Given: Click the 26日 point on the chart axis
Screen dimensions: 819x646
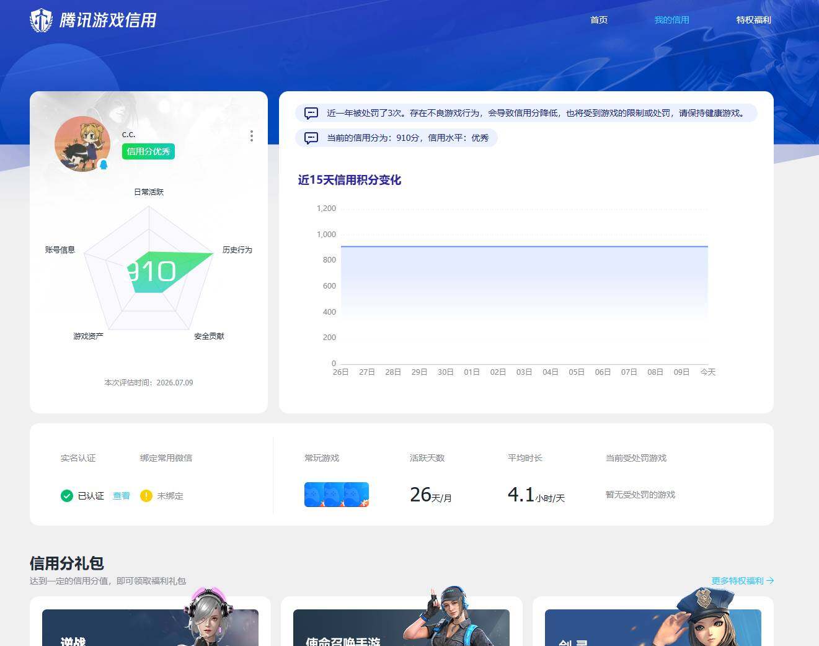Looking at the screenshot, I should [x=340, y=372].
